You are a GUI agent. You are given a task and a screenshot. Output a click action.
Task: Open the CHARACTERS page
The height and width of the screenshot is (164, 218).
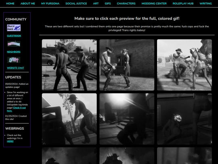[126, 4]
